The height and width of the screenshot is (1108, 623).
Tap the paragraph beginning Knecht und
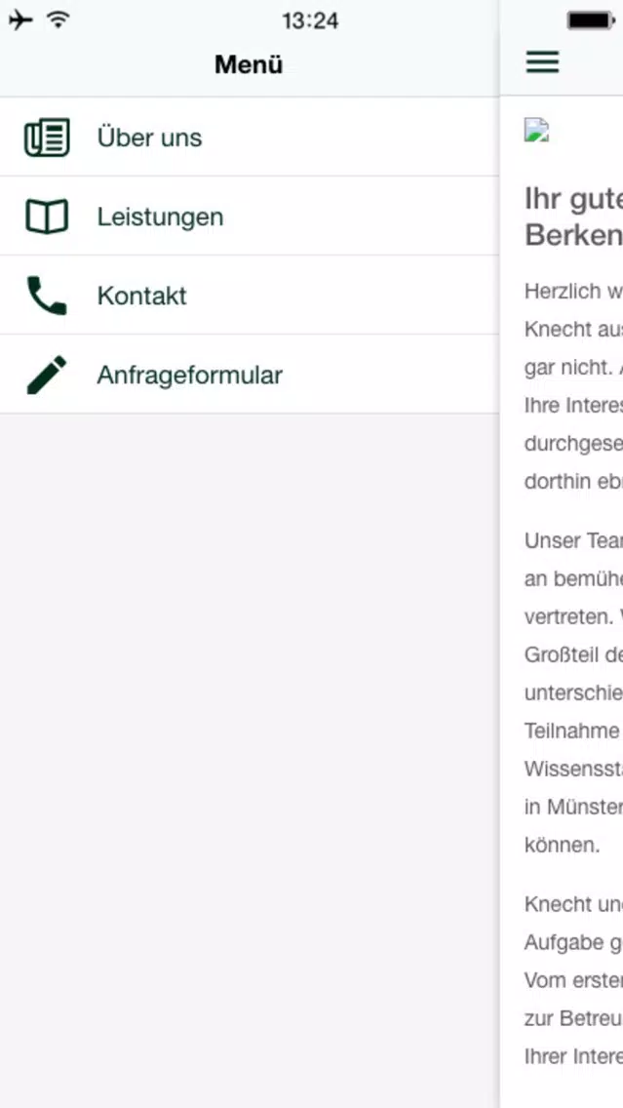click(x=573, y=980)
